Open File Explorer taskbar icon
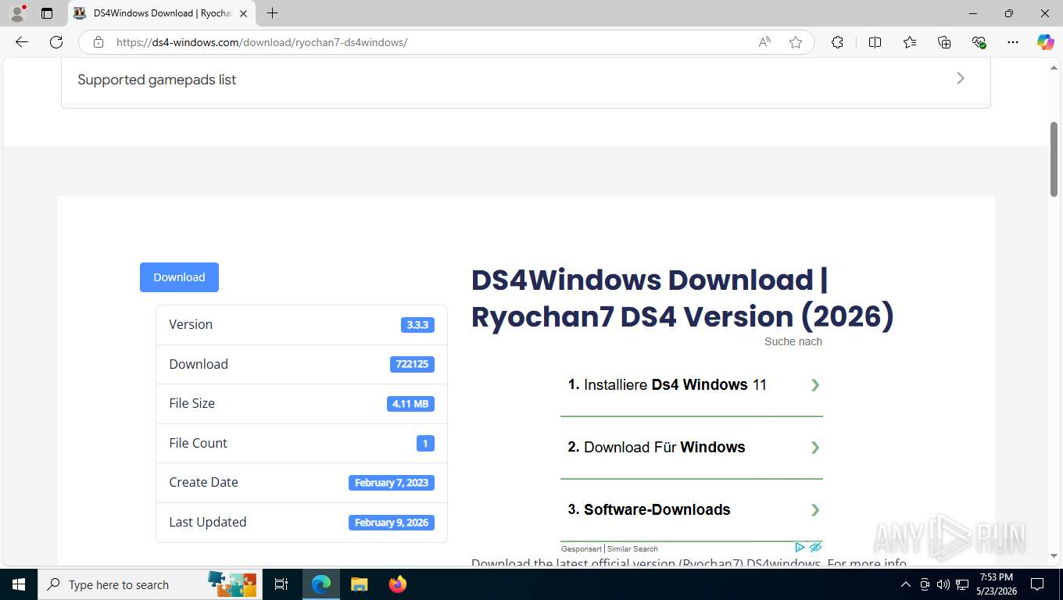The image size is (1063, 600). click(359, 584)
